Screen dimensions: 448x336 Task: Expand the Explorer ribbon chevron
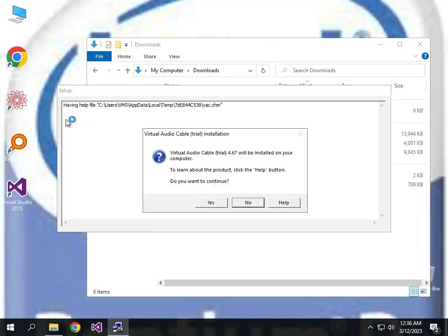(x=416, y=56)
